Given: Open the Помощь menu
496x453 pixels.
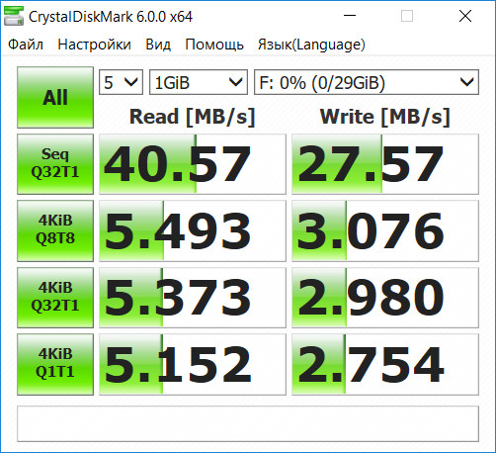Looking at the screenshot, I should click(x=214, y=45).
